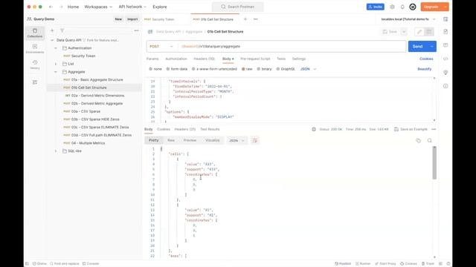Beautify the request body
Image resolution: width=476 pixels, height=267 pixels.
[425, 69]
